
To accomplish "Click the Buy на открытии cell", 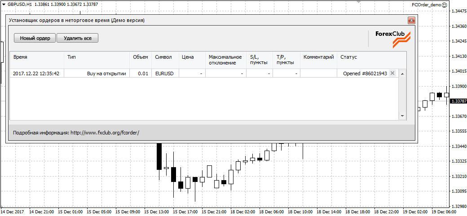I will [97, 73].
